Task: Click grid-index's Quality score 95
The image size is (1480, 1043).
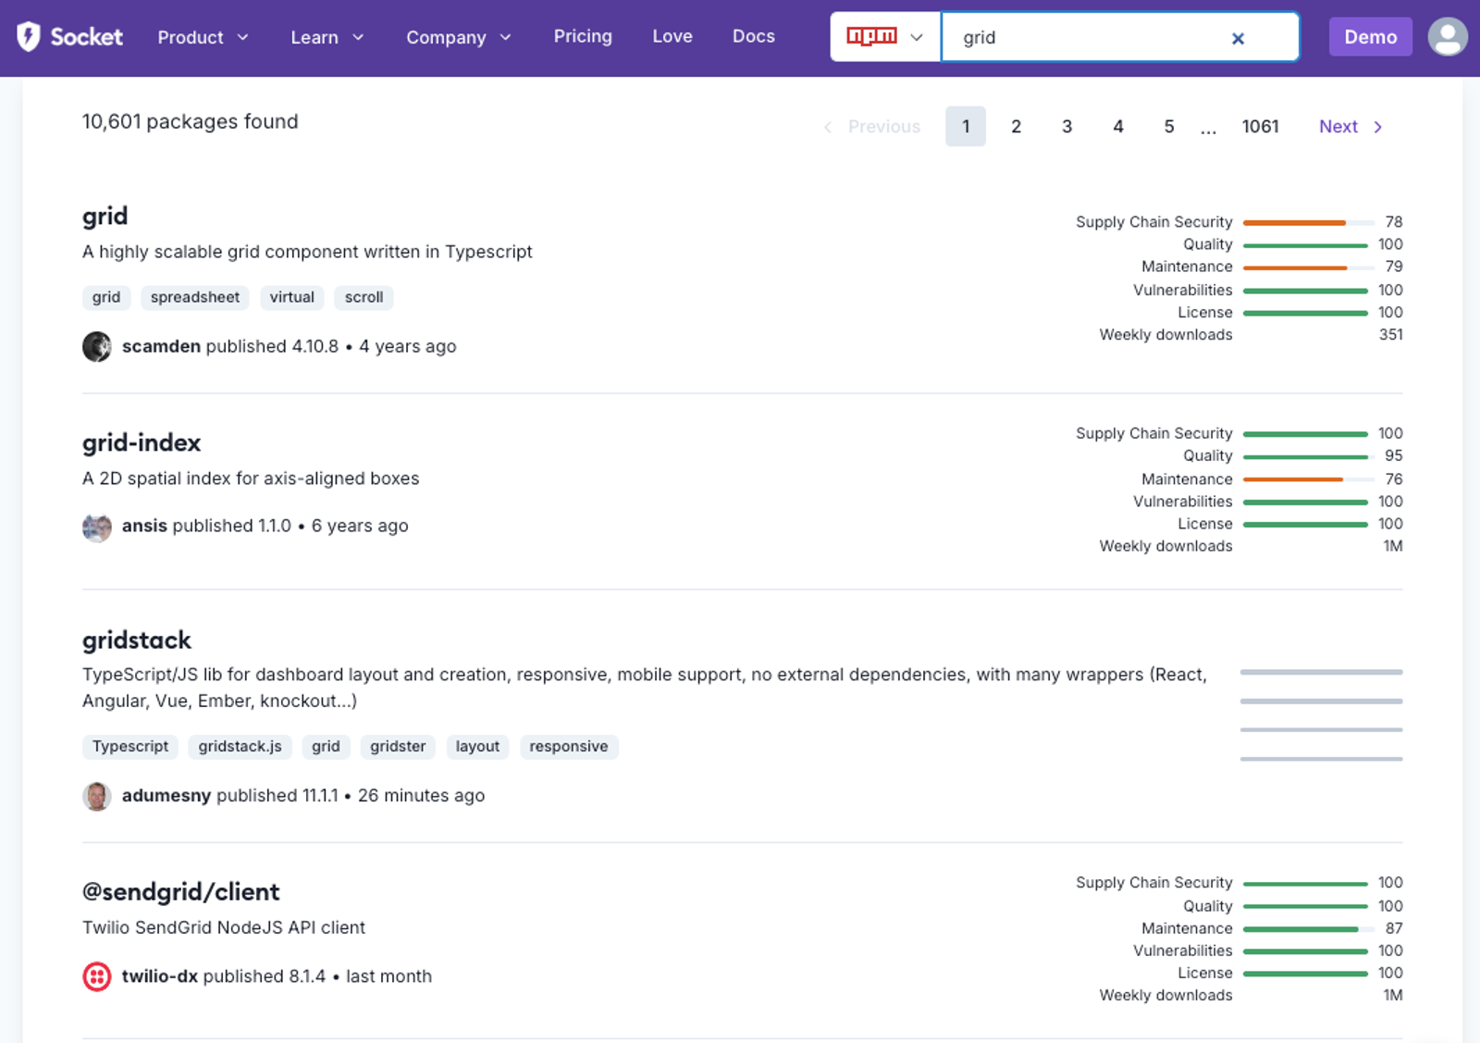Action: click(x=1393, y=456)
